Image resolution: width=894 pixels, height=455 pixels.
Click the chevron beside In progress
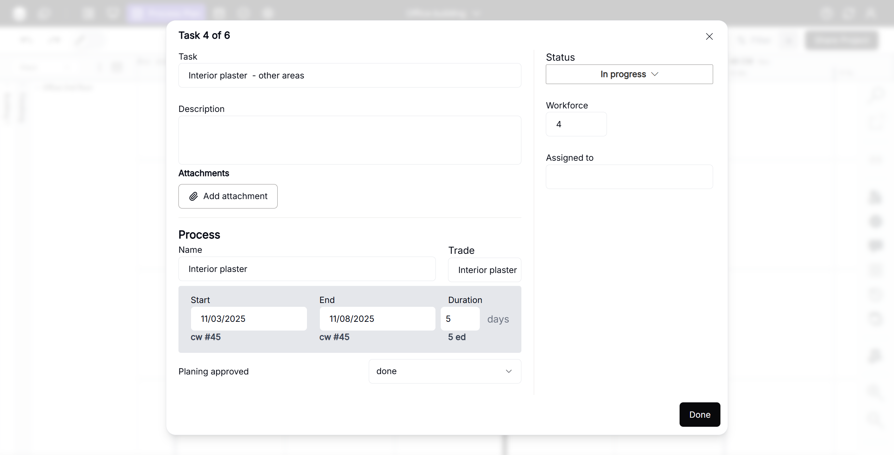click(x=655, y=74)
